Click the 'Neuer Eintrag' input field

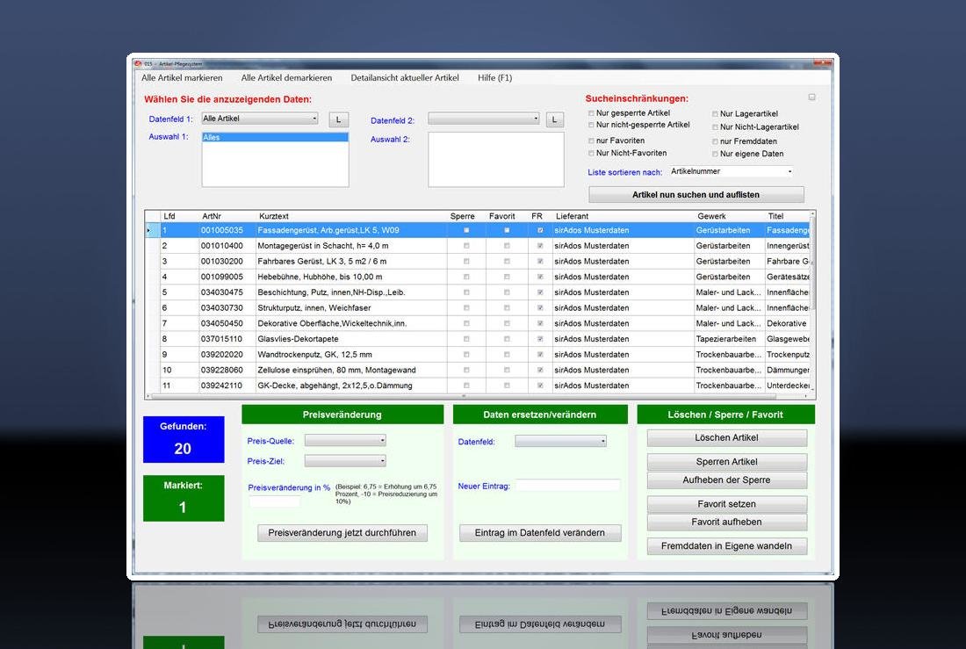[x=567, y=486]
